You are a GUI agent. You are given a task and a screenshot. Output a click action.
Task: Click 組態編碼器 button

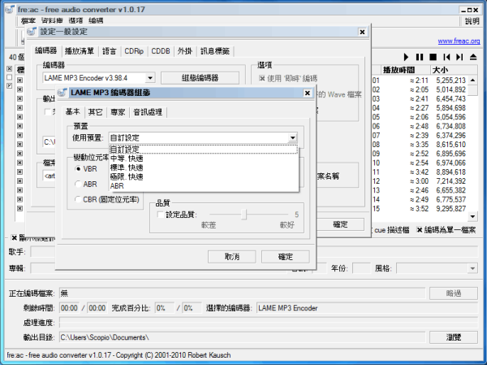(x=200, y=78)
